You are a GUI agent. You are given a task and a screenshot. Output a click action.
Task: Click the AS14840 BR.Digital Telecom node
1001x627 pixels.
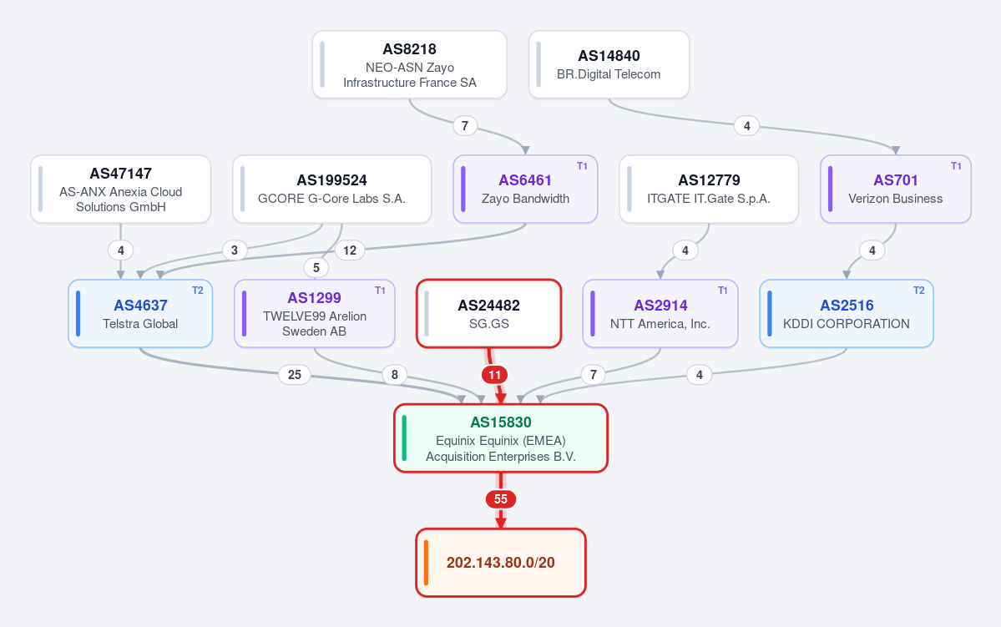coord(609,64)
